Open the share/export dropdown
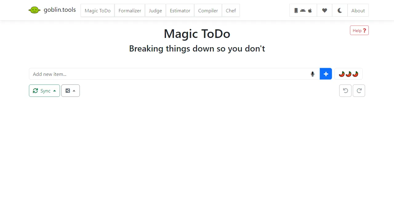This screenshot has width=394, height=222. tap(70, 91)
